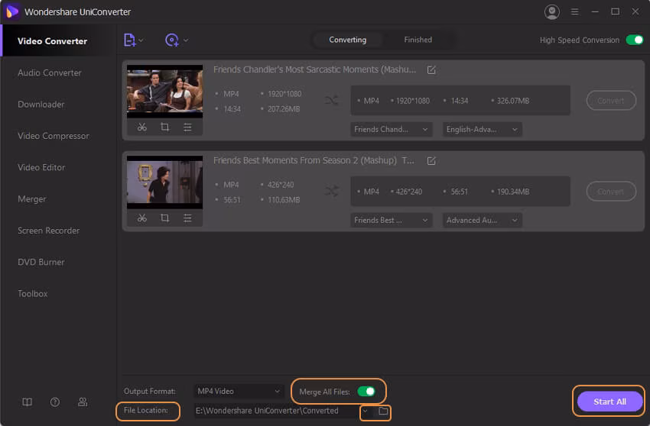Open the English-Adva... audio track dropdown
The height and width of the screenshot is (426, 650).
pyautogui.click(x=482, y=129)
